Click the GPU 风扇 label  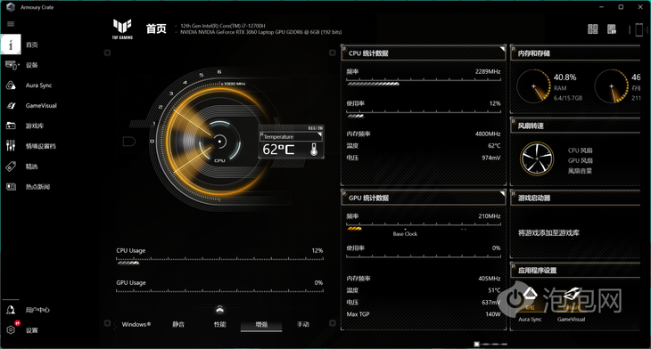point(581,161)
